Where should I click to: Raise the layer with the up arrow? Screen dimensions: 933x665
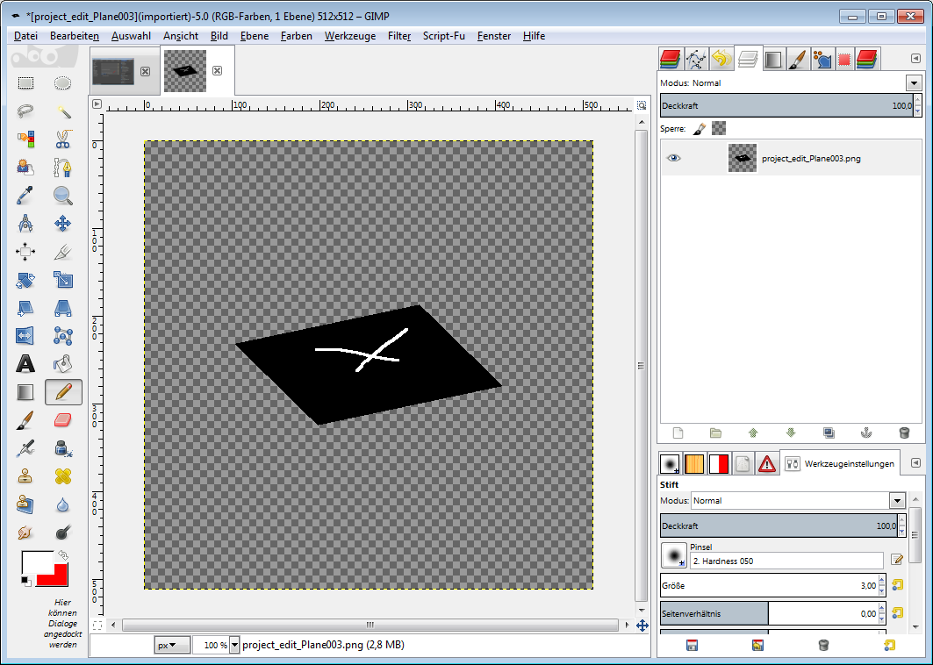[x=753, y=433]
